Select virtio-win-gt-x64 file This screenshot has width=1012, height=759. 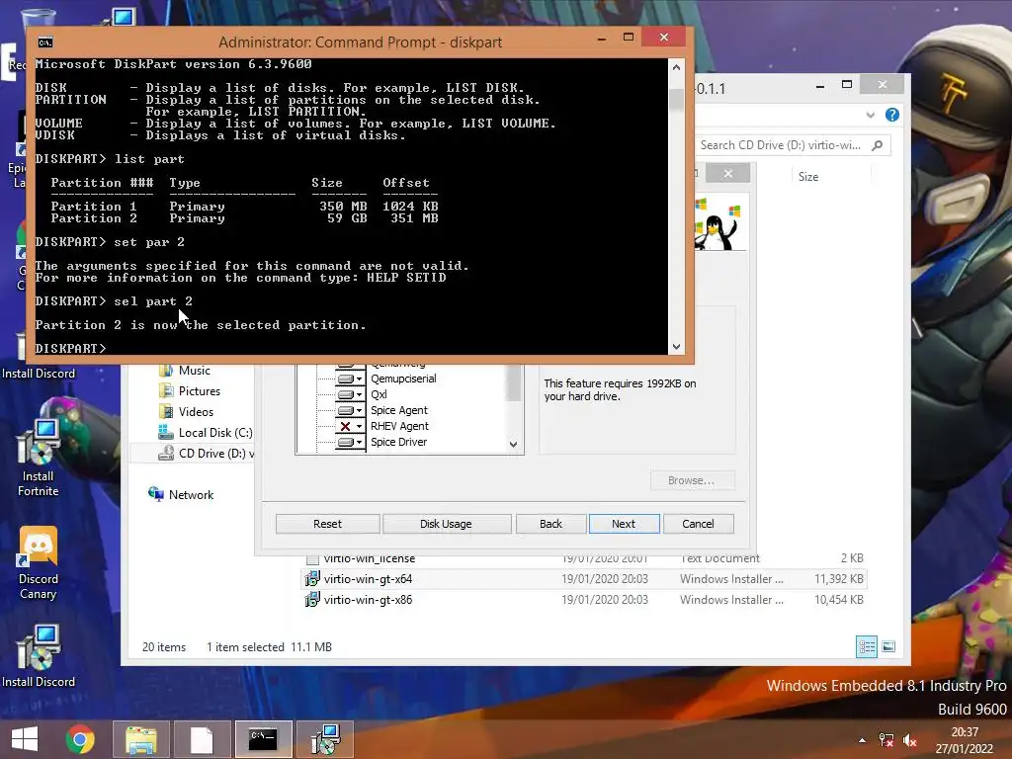tap(583, 579)
